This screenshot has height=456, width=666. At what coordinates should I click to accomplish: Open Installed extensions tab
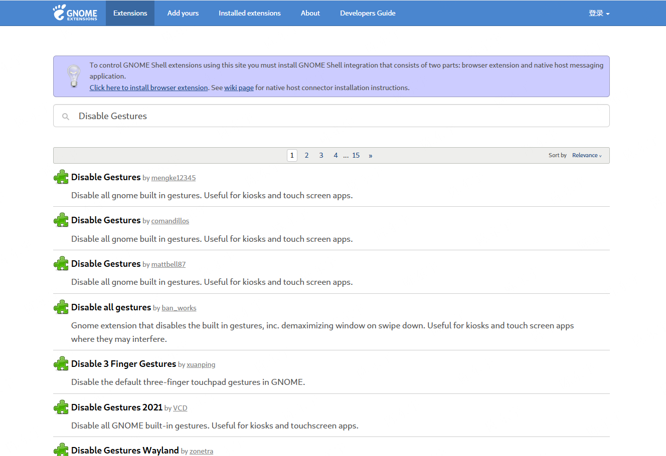(250, 13)
